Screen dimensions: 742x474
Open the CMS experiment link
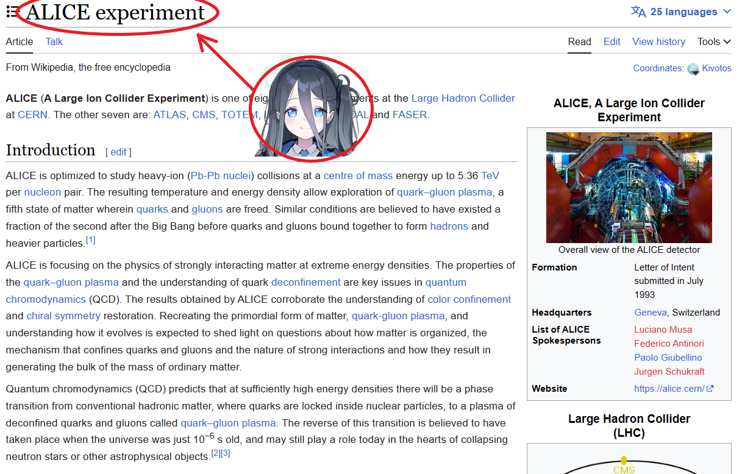tap(204, 115)
